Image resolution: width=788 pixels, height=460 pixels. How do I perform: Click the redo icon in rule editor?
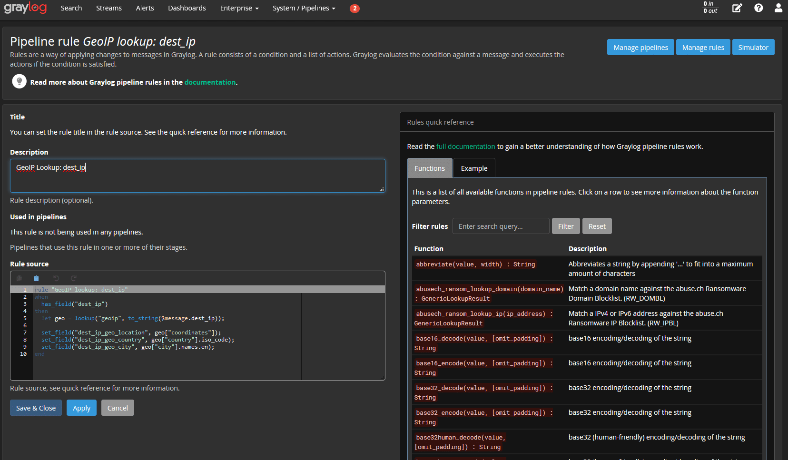73,278
